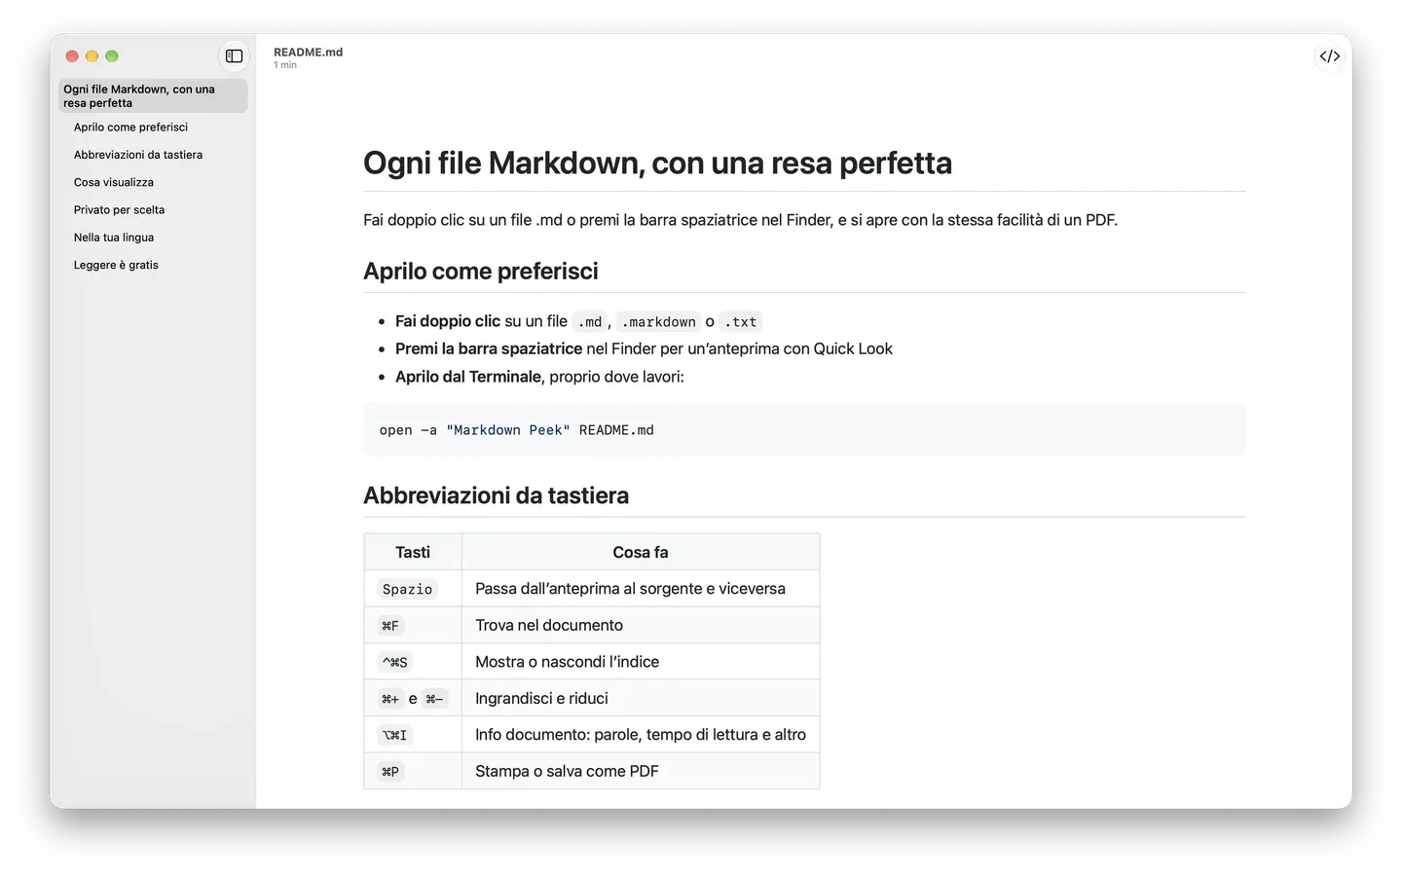
Task: Jump to 'Leggere è gratis' in sidebar
Action: click(x=116, y=265)
